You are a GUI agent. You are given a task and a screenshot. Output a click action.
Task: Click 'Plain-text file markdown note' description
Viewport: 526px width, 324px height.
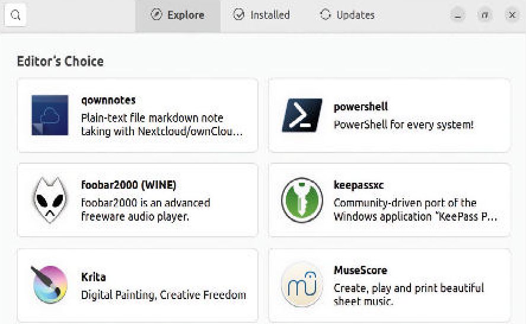162,125
